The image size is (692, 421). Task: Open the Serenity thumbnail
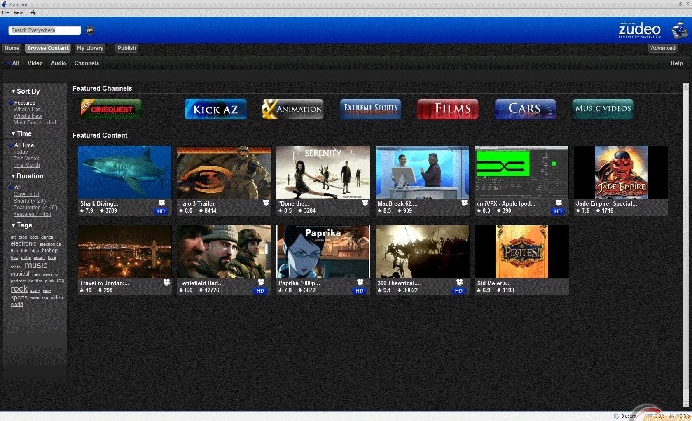[323, 172]
